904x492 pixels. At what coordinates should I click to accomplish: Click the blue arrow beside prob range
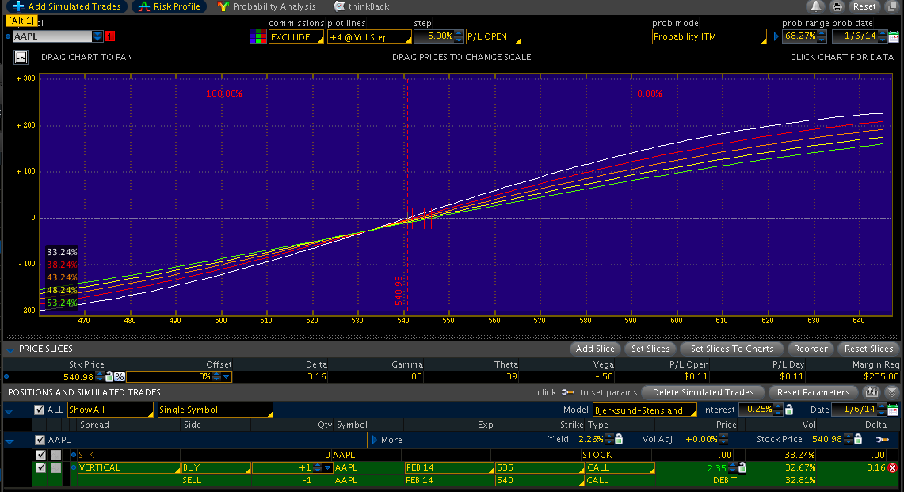pyautogui.click(x=776, y=36)
